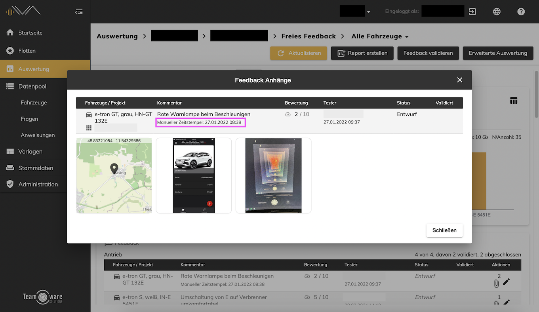Open the map location thumbnail

[114, 175]
